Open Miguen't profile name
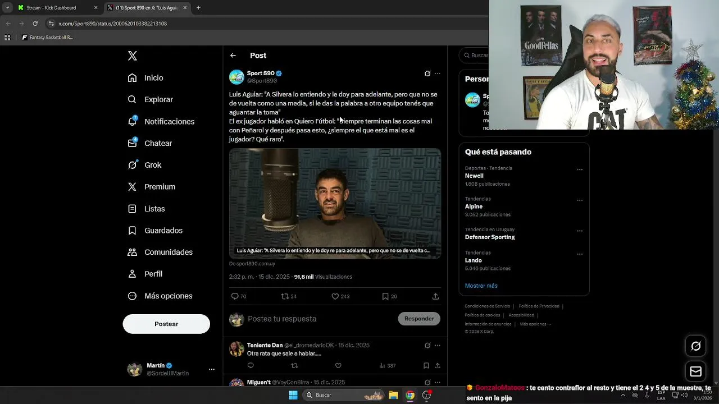The image size is (719, 404). pos(258,382)
